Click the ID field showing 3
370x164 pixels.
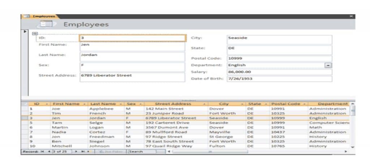click(133, 38)
